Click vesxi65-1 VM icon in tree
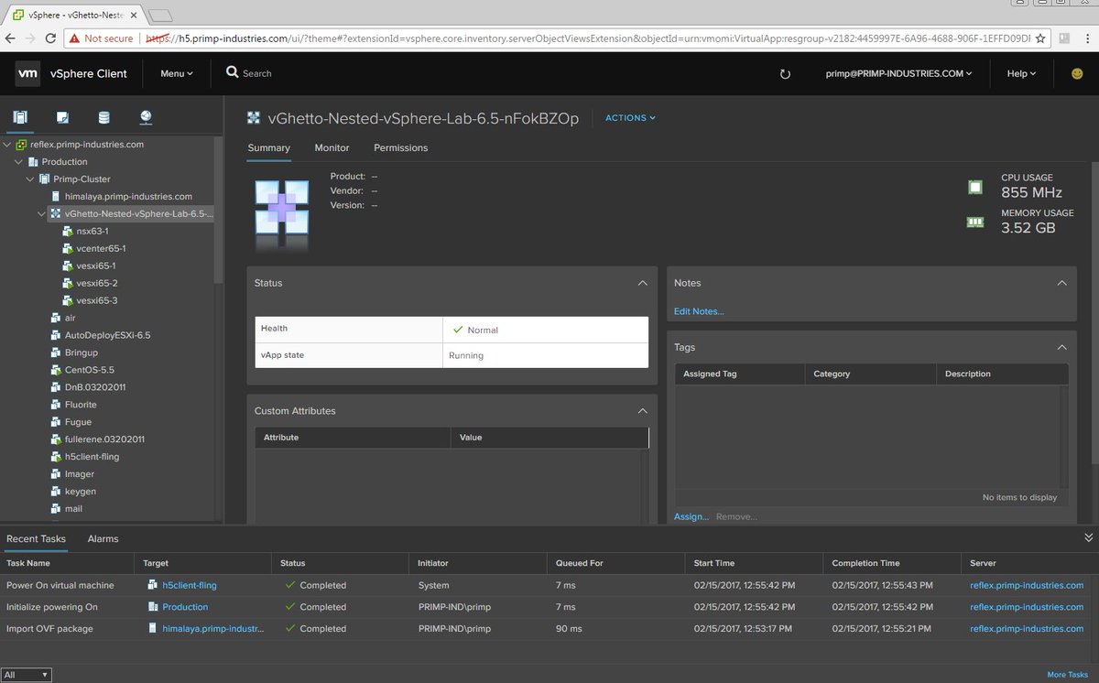 (68, 266)
